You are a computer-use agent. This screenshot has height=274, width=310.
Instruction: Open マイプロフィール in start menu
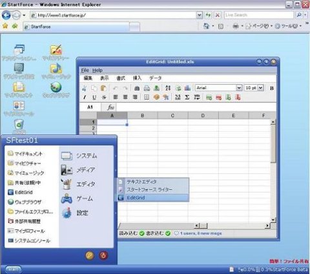(x=26, y=231)
